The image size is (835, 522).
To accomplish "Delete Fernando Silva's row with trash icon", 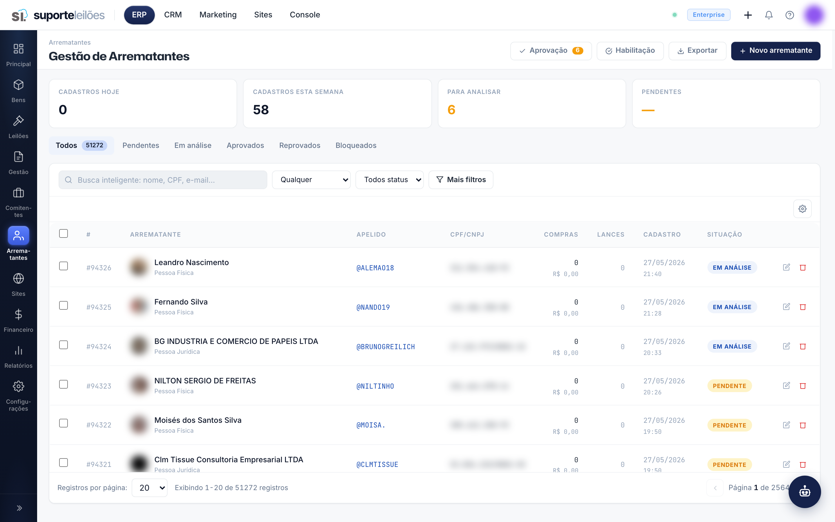I will (803, 307).
